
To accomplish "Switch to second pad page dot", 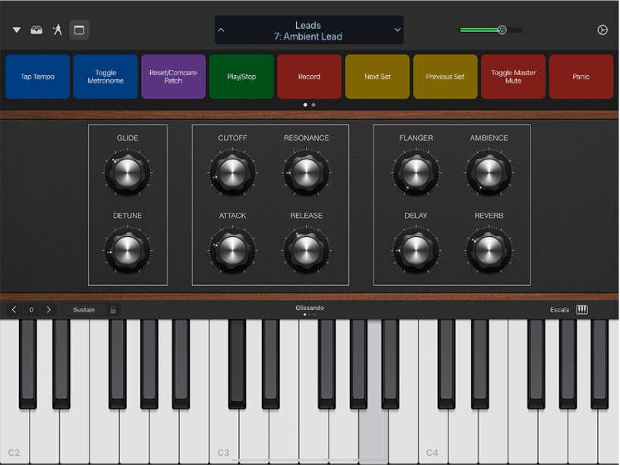I will (313, 105).
